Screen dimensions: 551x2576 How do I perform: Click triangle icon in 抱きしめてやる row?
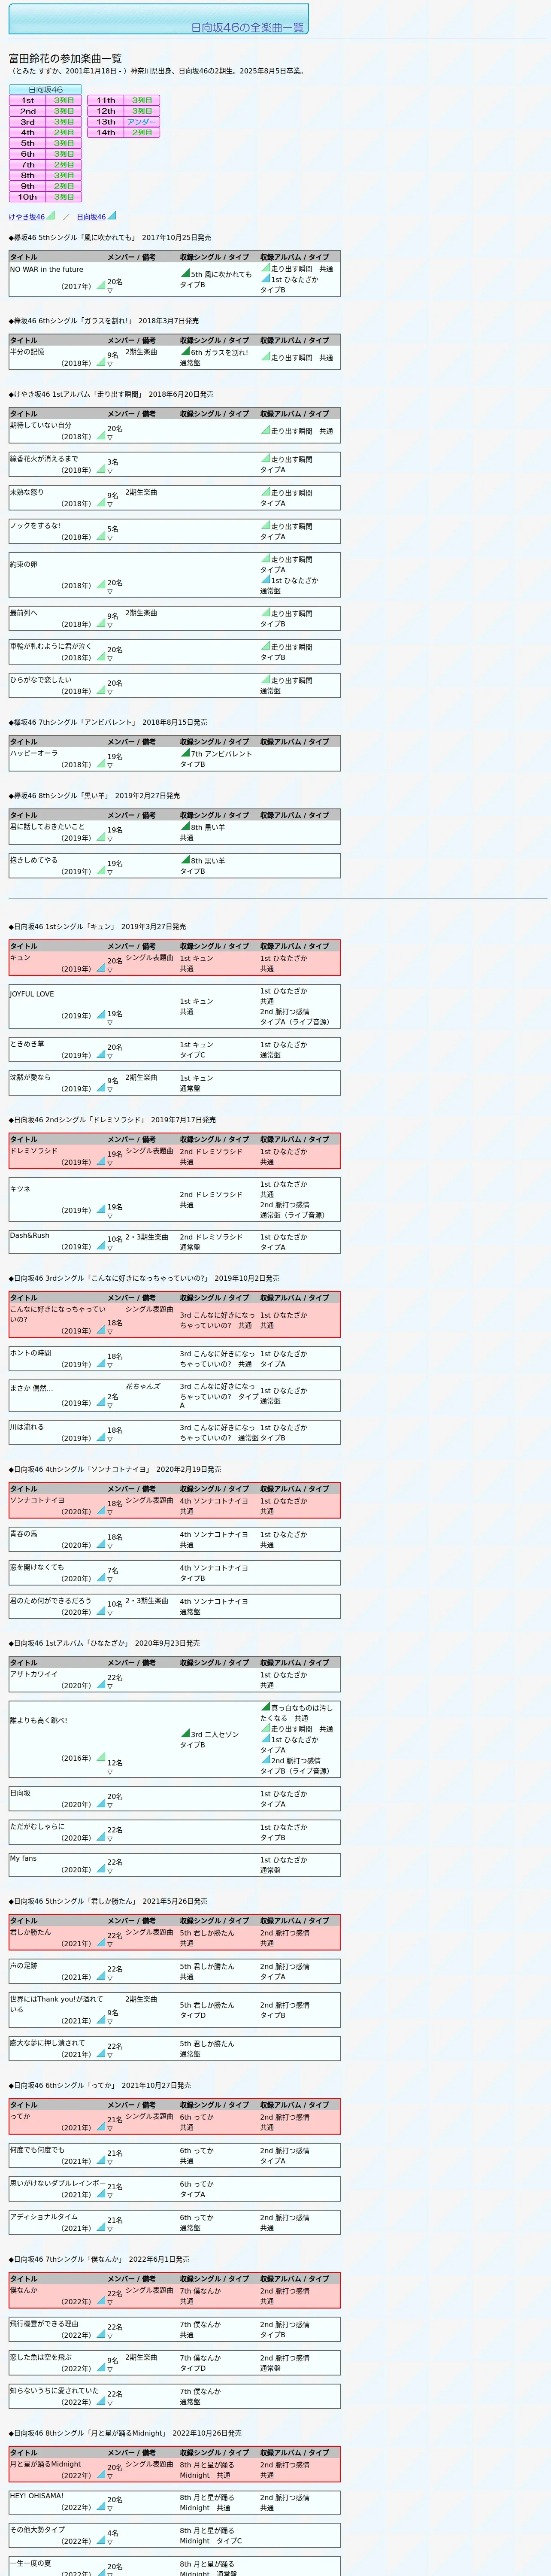101,870
